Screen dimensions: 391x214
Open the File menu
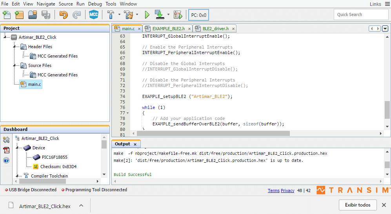pyautogui.click(x=5, y=4)
